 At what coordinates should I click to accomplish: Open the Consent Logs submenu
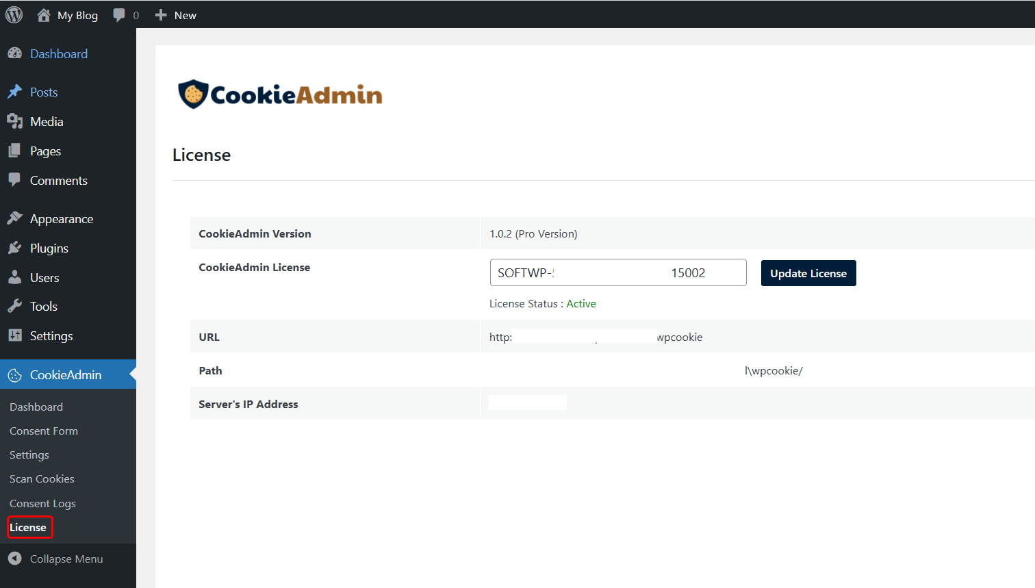[x=42, y=503]
